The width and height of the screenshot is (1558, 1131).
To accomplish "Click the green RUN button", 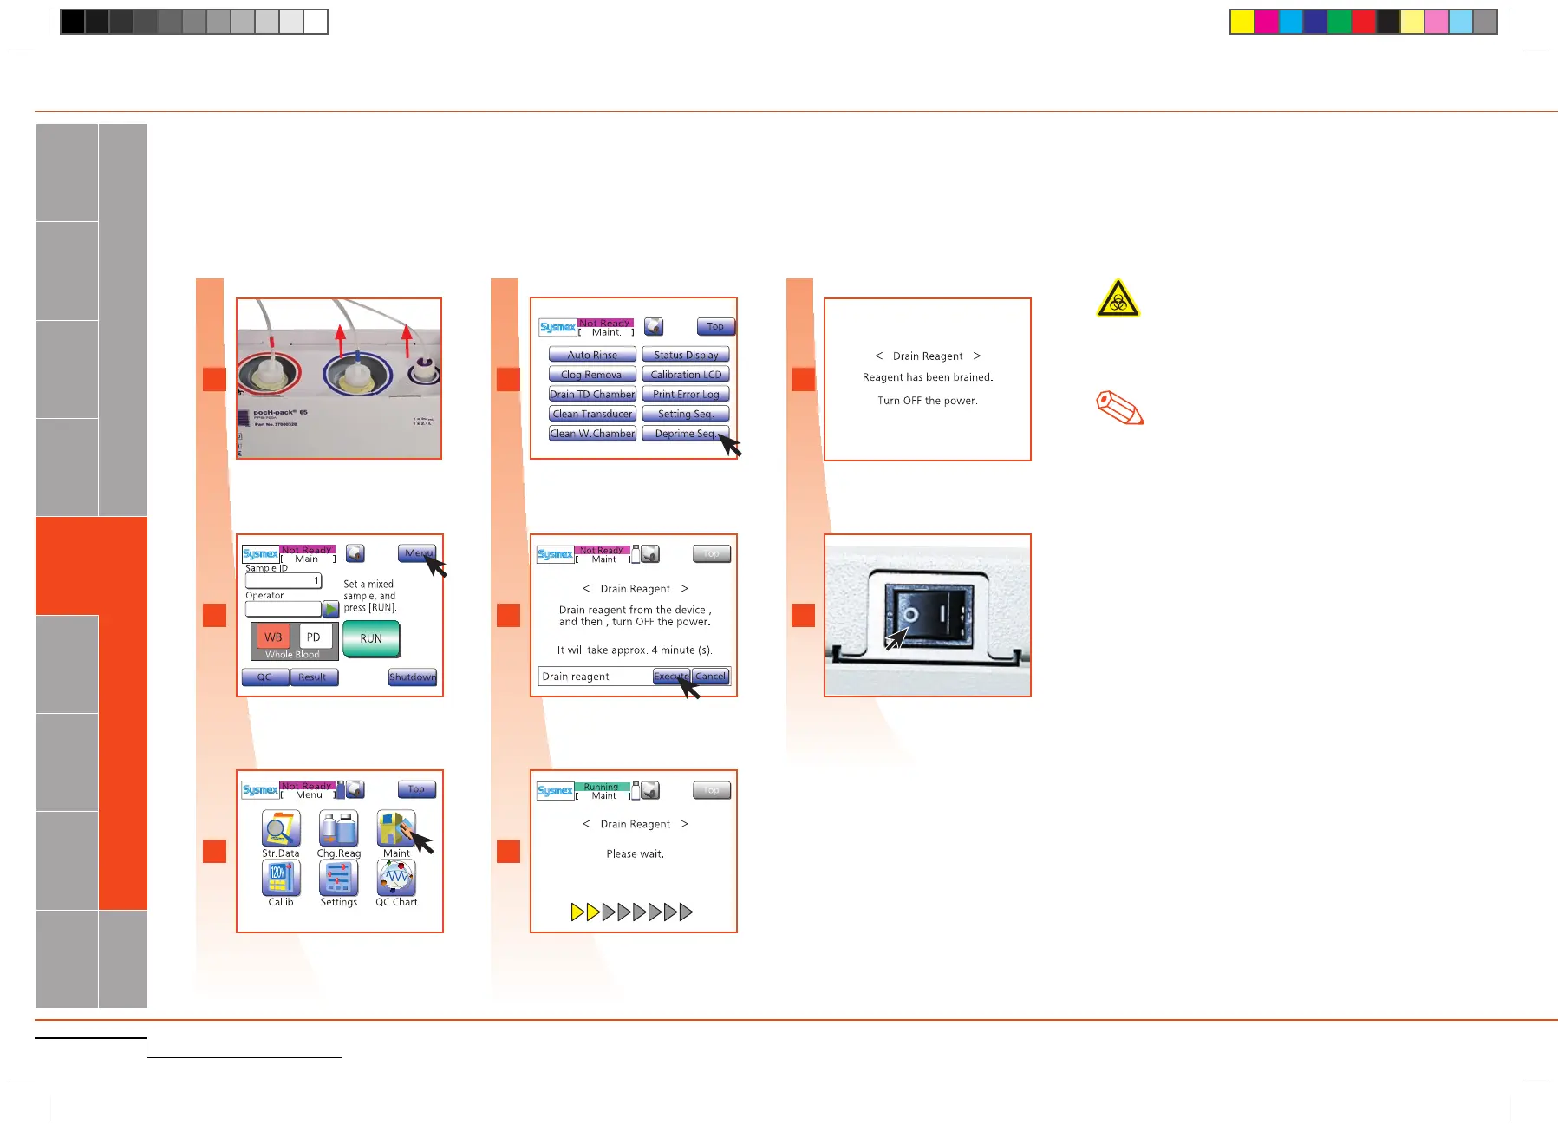I will (371, 638).
